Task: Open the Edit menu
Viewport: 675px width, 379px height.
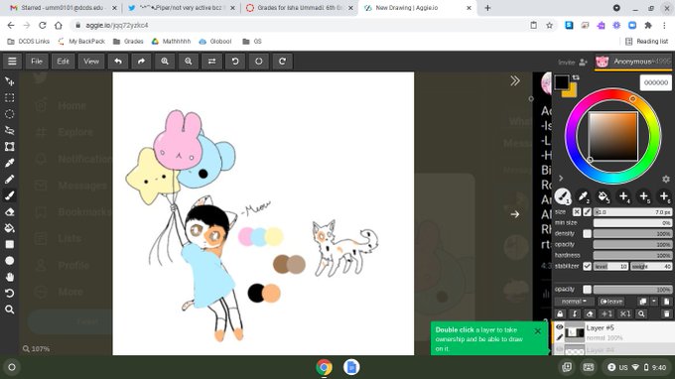Action: tap(63, 62)
